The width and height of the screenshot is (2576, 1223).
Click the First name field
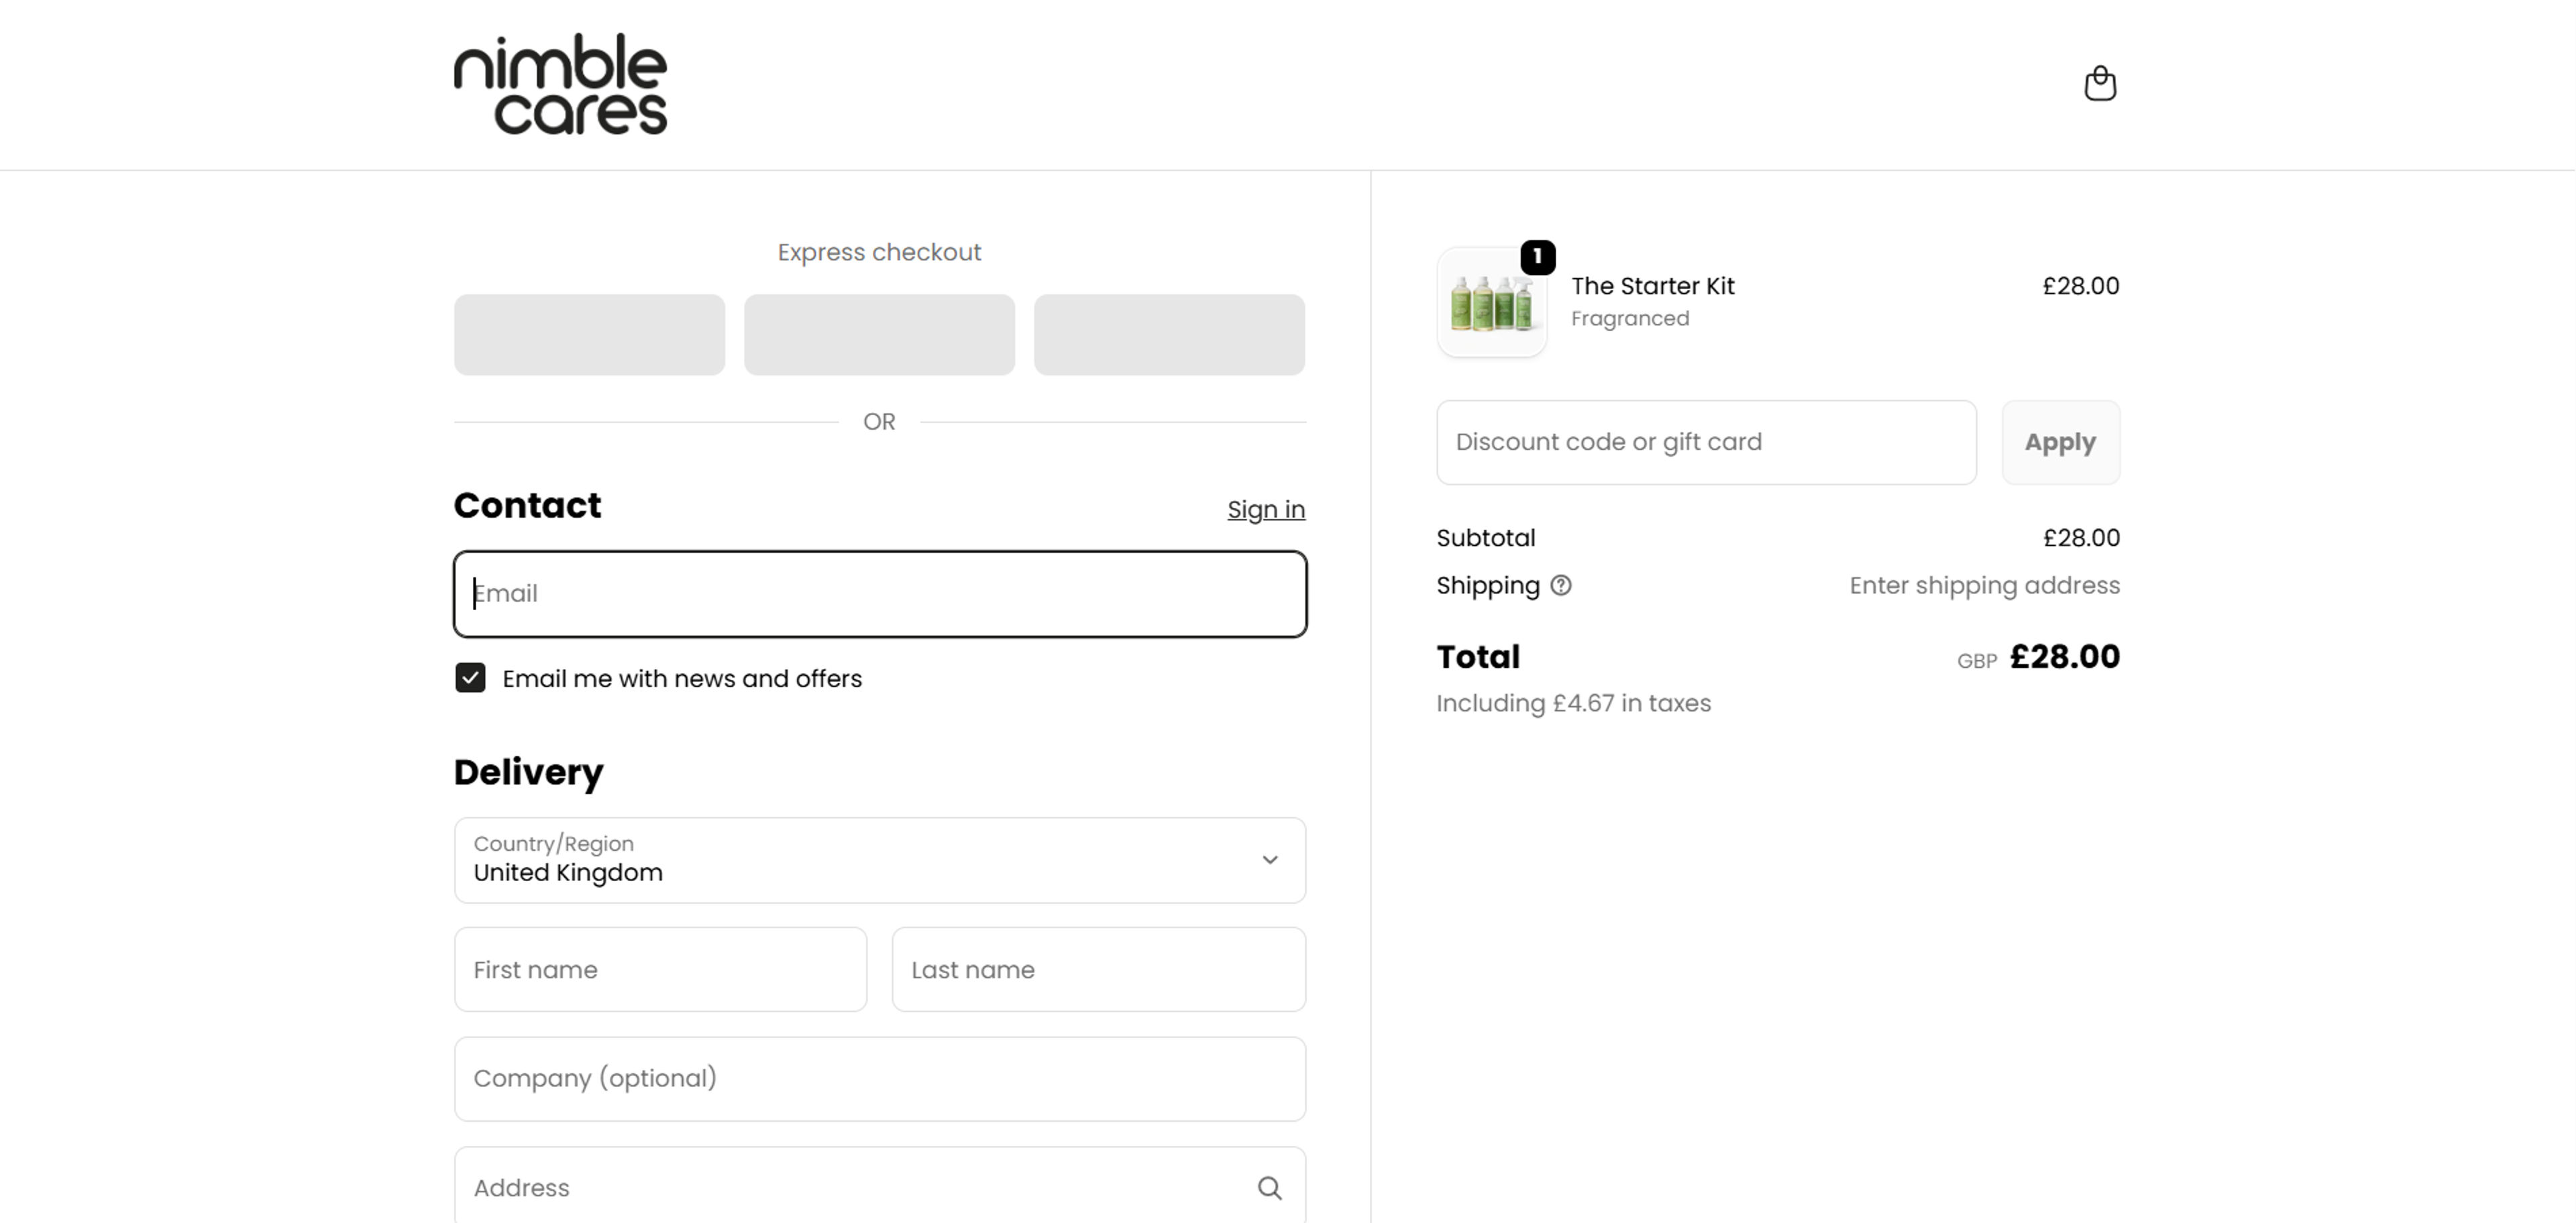(x=659, y=969)
